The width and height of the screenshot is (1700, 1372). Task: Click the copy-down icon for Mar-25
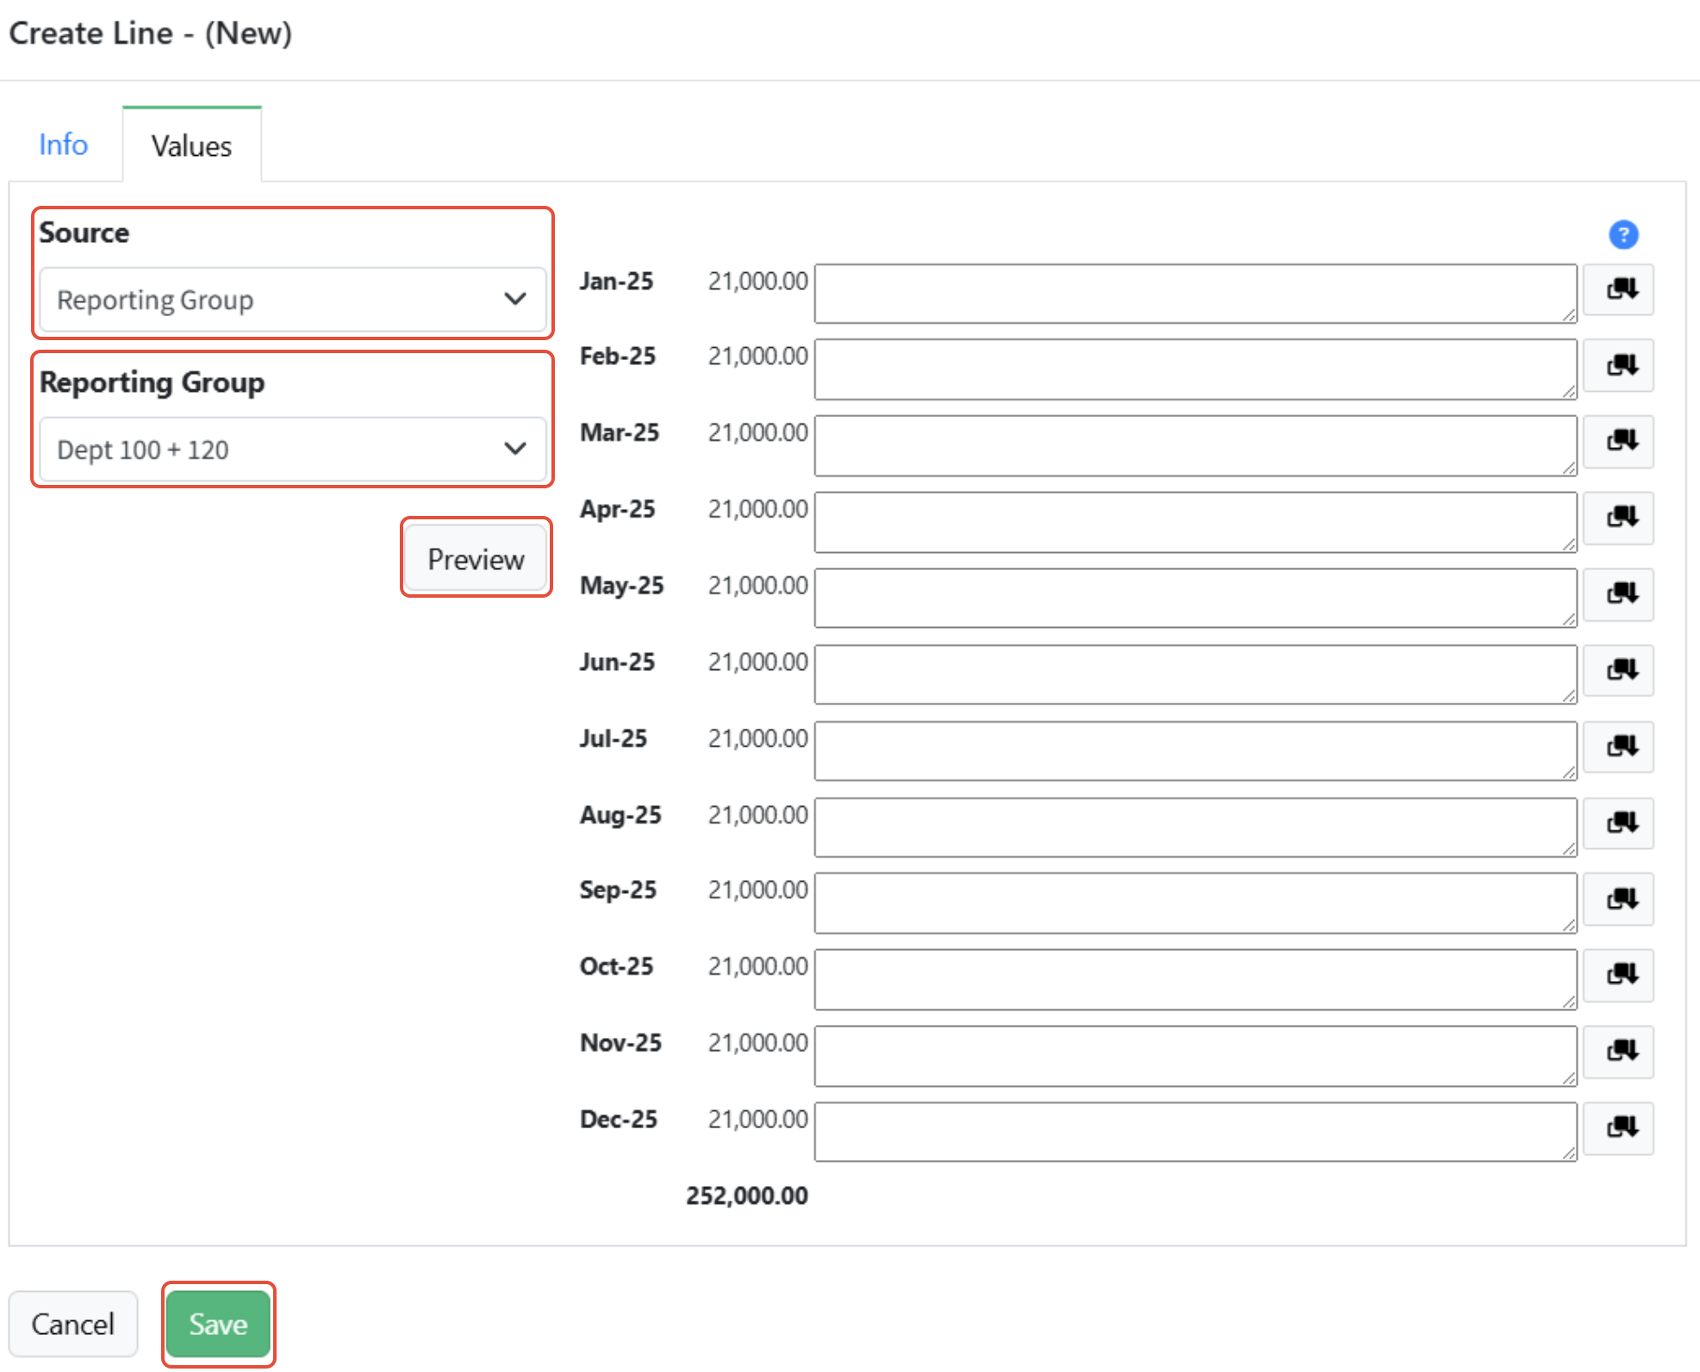click(1621, 442)
